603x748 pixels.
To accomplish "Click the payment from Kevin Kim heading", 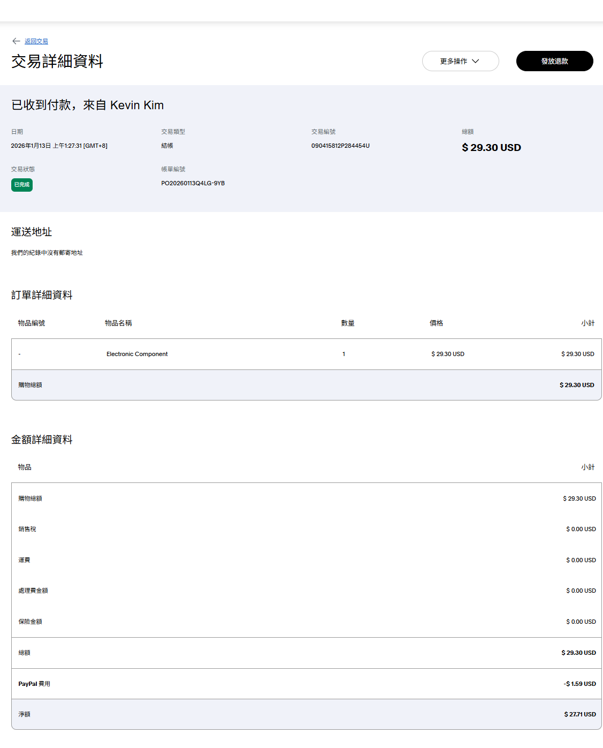I will pos(88,105).
